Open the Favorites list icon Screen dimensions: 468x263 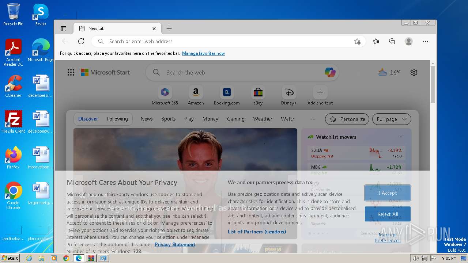(x=376, y=41)
